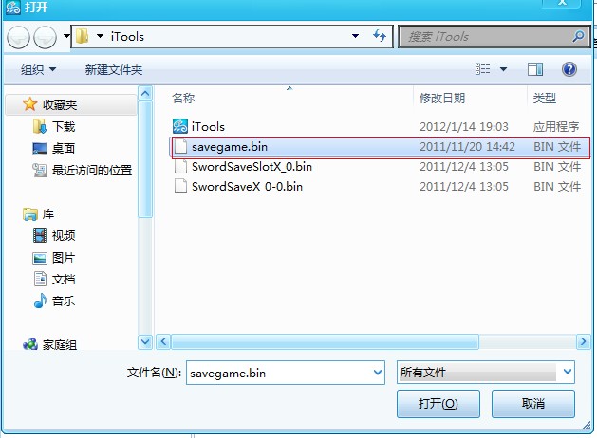The image size is (597, 438).
Task: Click New Folder (新建文件夹)
Action: 114,69
